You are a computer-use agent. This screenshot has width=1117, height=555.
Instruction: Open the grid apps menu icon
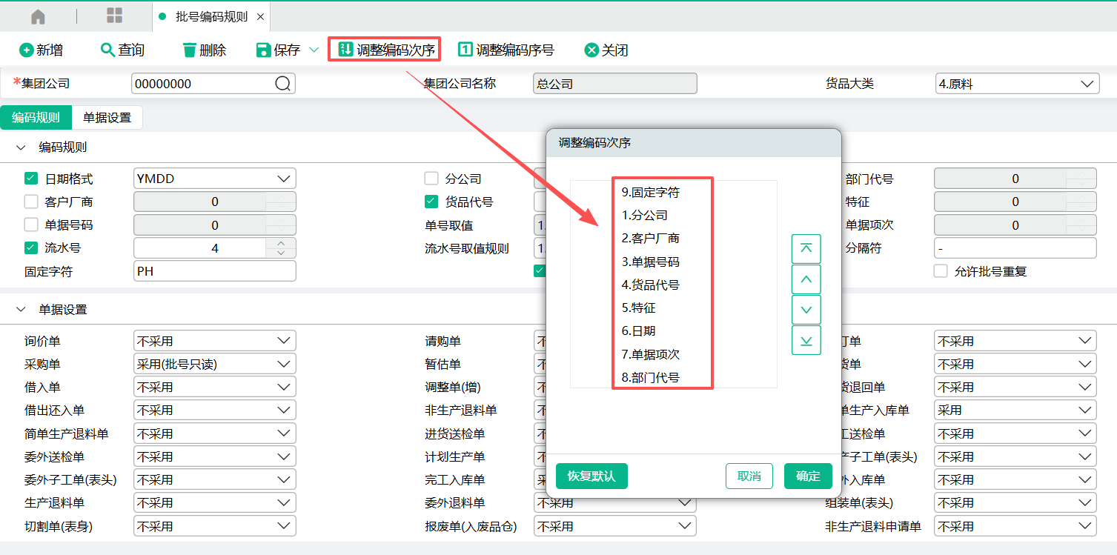[114, 16]
